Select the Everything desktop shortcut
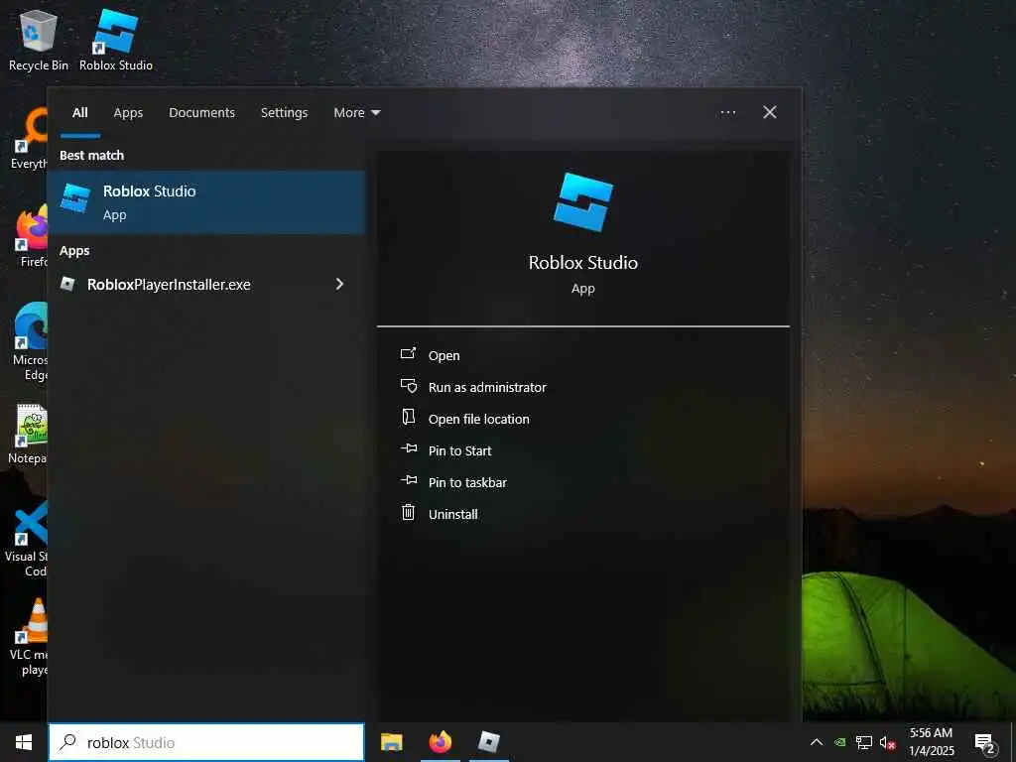This screenshot has height=762, width=1016. (29, 139)
